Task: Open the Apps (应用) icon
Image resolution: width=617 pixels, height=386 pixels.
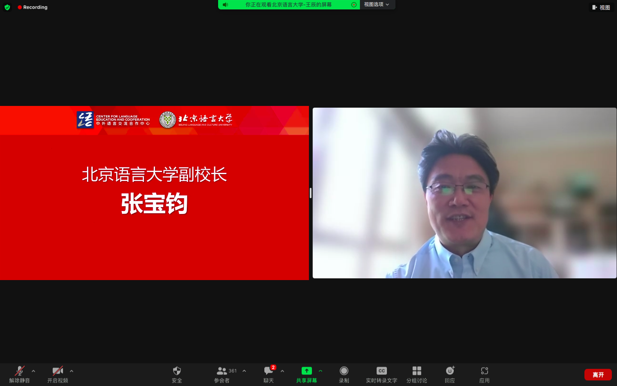Action: pyautogui.click(x=484, y=371)
